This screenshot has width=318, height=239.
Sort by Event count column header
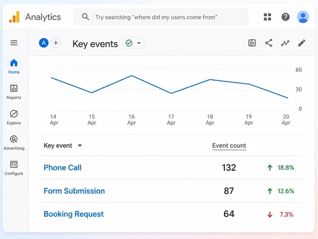[x=229, y=146]
